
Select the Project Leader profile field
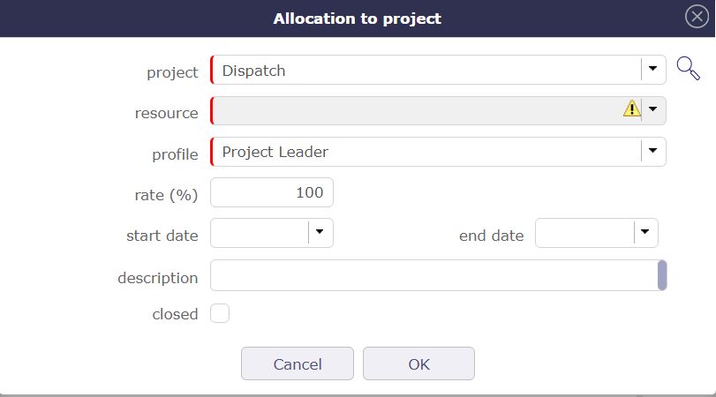(426, 152)
